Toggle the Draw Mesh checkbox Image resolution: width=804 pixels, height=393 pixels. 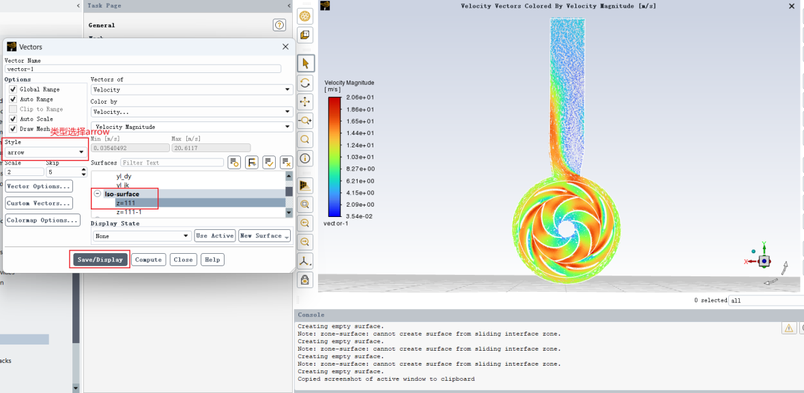14,128
